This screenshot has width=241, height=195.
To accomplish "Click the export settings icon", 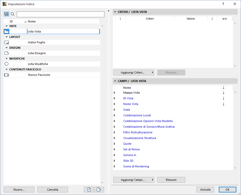I will tap(99, 189).
